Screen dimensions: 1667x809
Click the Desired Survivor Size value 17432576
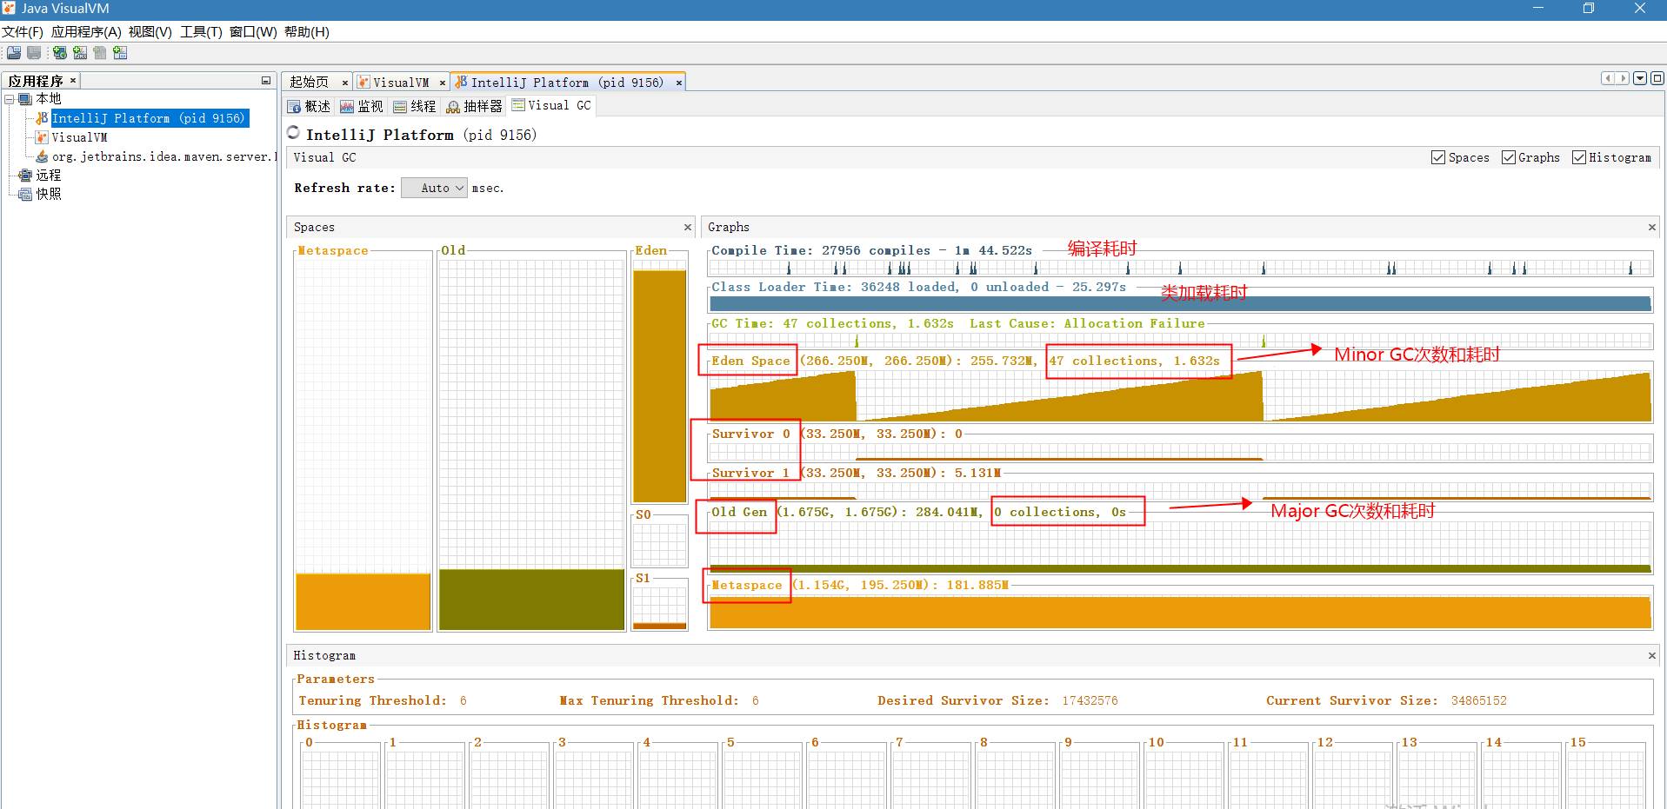pyautogui.click(x=1090, y=700)
